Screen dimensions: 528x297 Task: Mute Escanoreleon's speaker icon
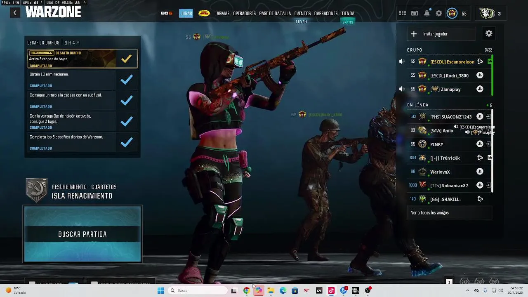(x=401, y=61)
